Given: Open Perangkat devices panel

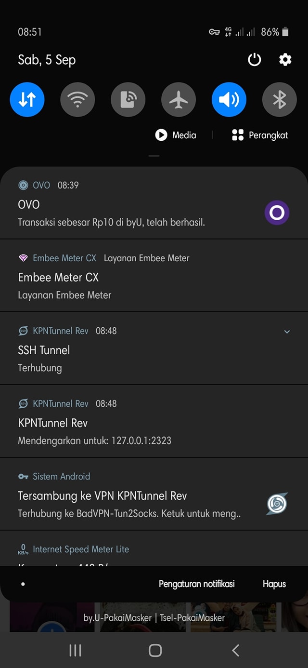Looking at the screenshot, I should click(260, 135).
